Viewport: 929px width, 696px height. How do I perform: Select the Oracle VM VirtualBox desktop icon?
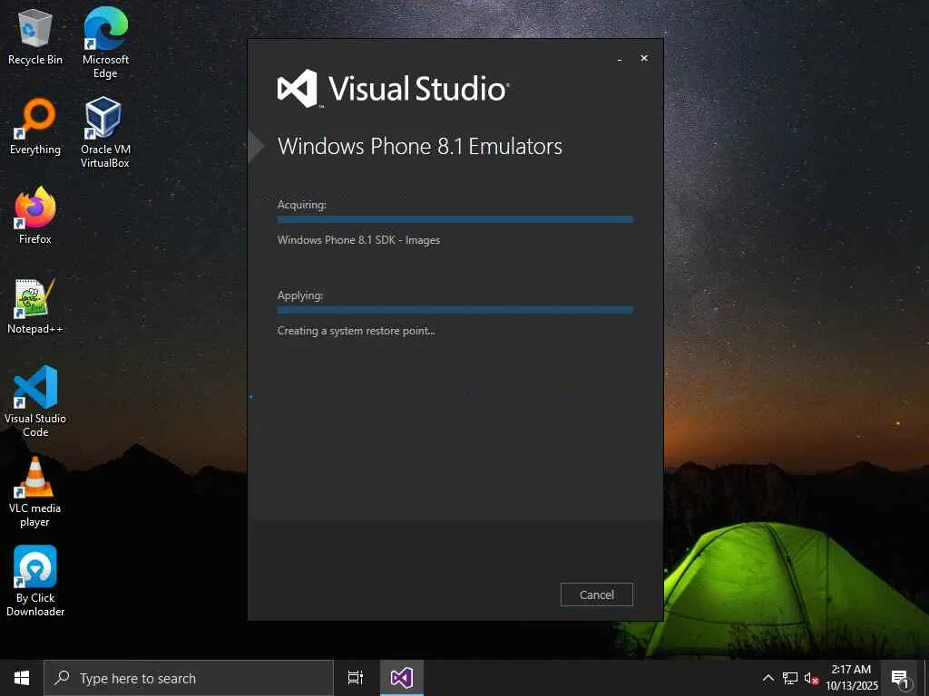point(105,132)
